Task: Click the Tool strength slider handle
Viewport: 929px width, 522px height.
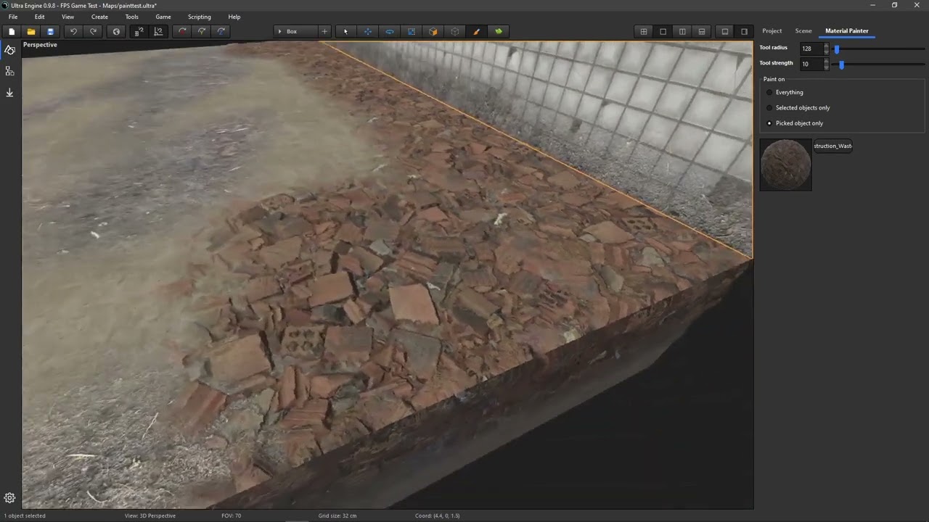Action: point(841,65)
